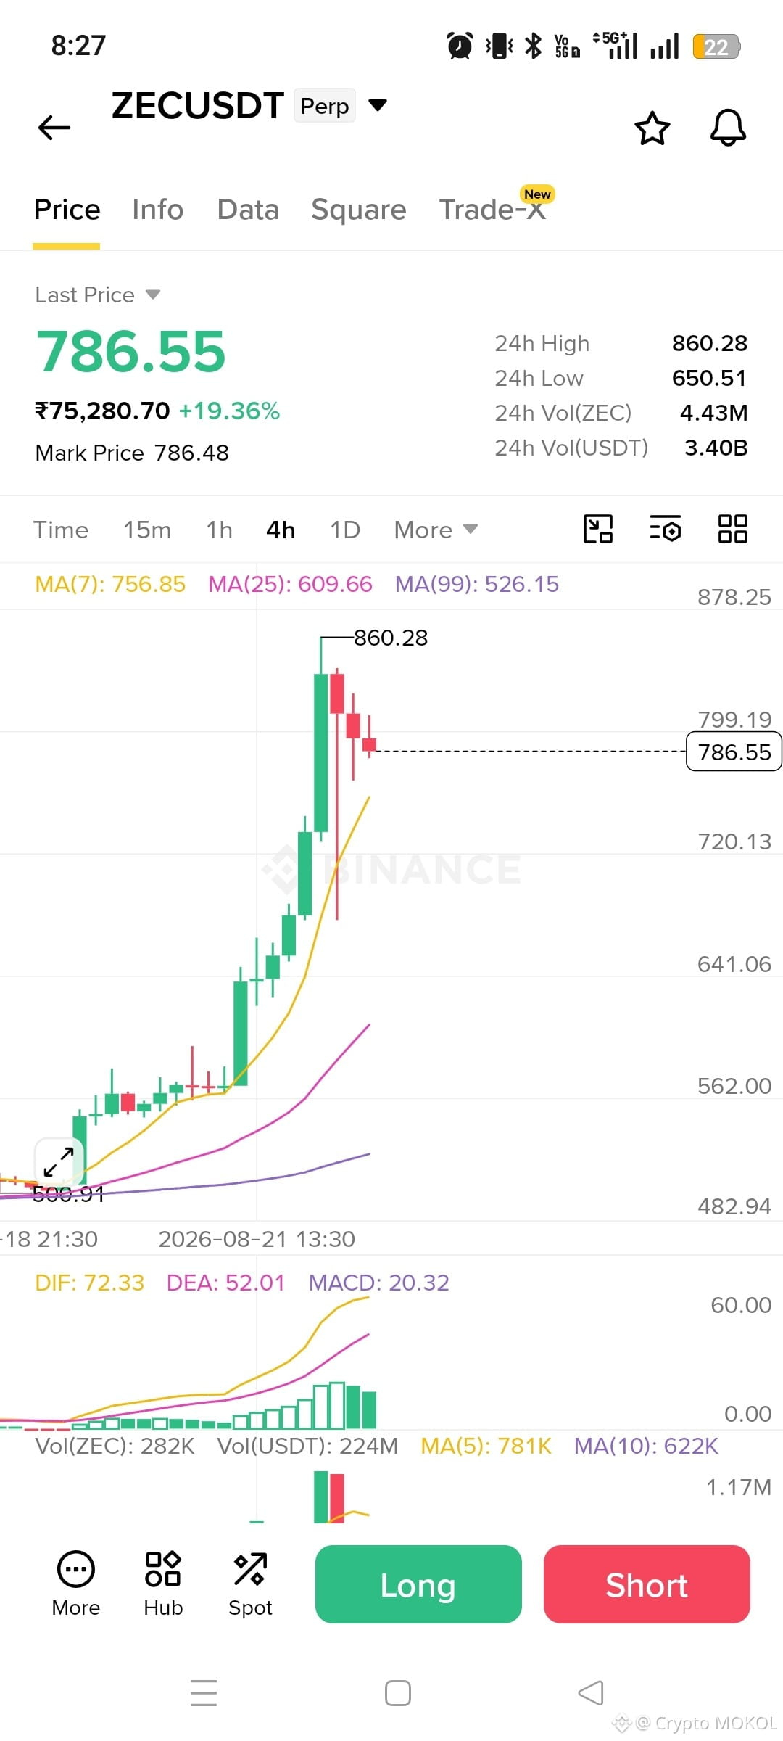Switch to the Price tab
Viewport: 783px width, 1741px height.
(x=67, y=210)
